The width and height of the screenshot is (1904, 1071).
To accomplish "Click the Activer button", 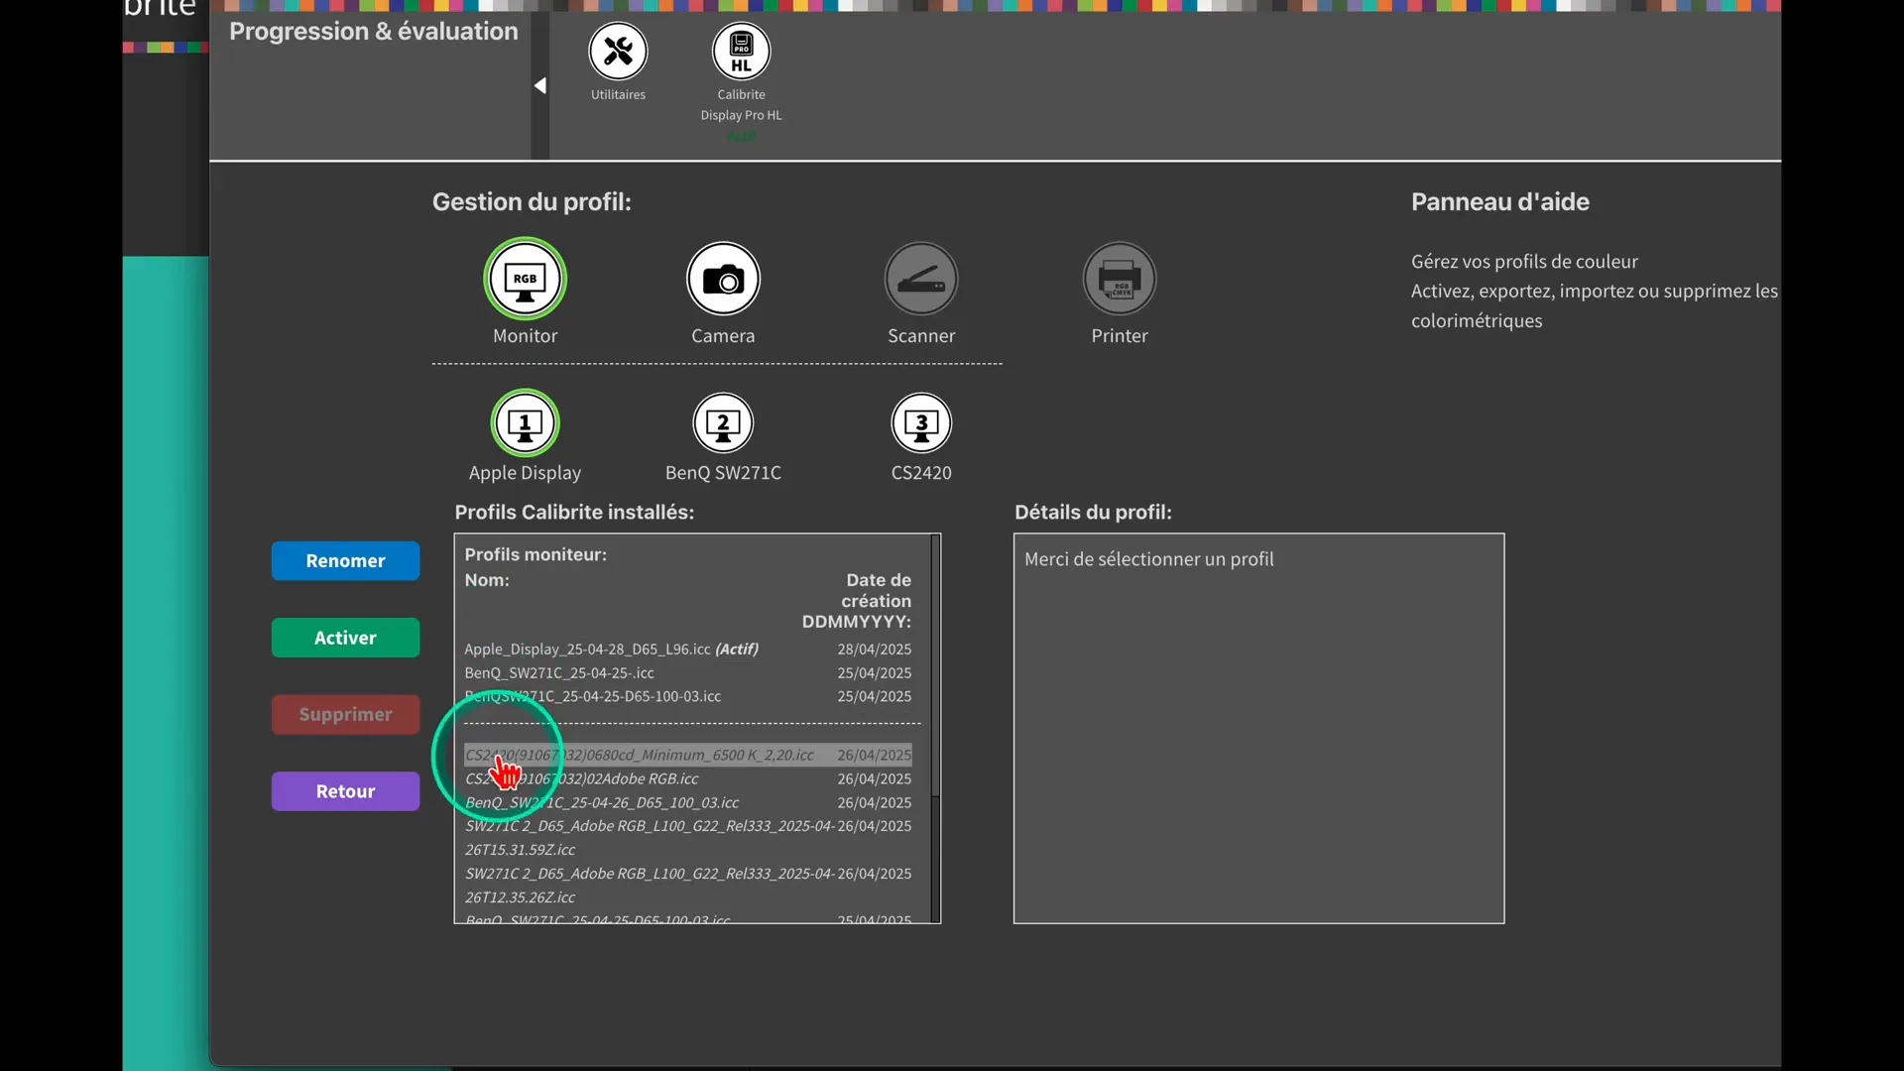I will tap(345, 638).
